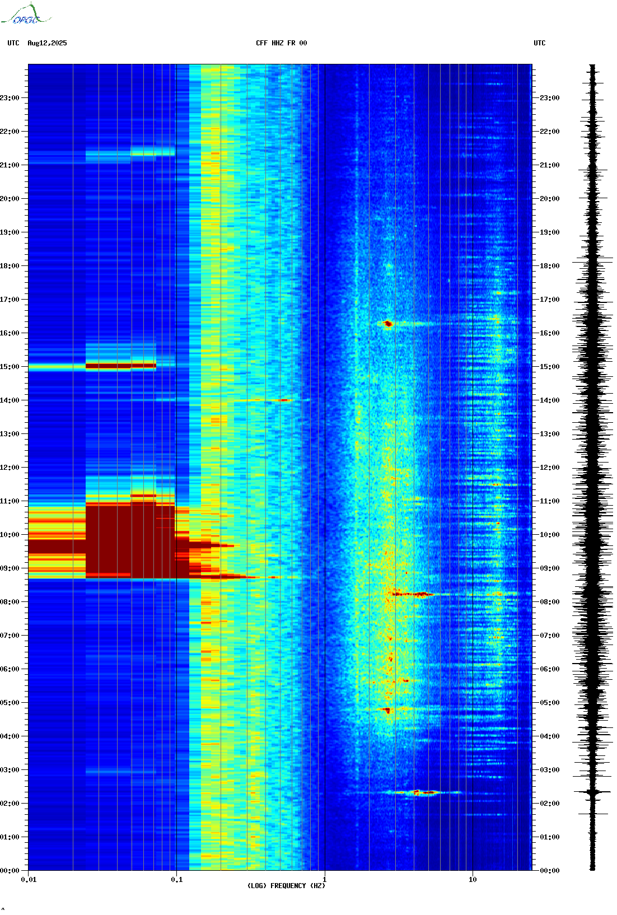Click 08:00 on the right time axis
Screen dimensions: 617x915
(x=550, y=602)
